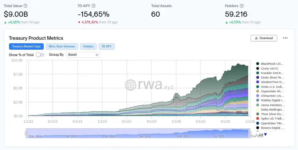Screen dimensions: 298x150
Task: Switch to the Mint / Burn Volumes tab
Action: coord(62,46)
